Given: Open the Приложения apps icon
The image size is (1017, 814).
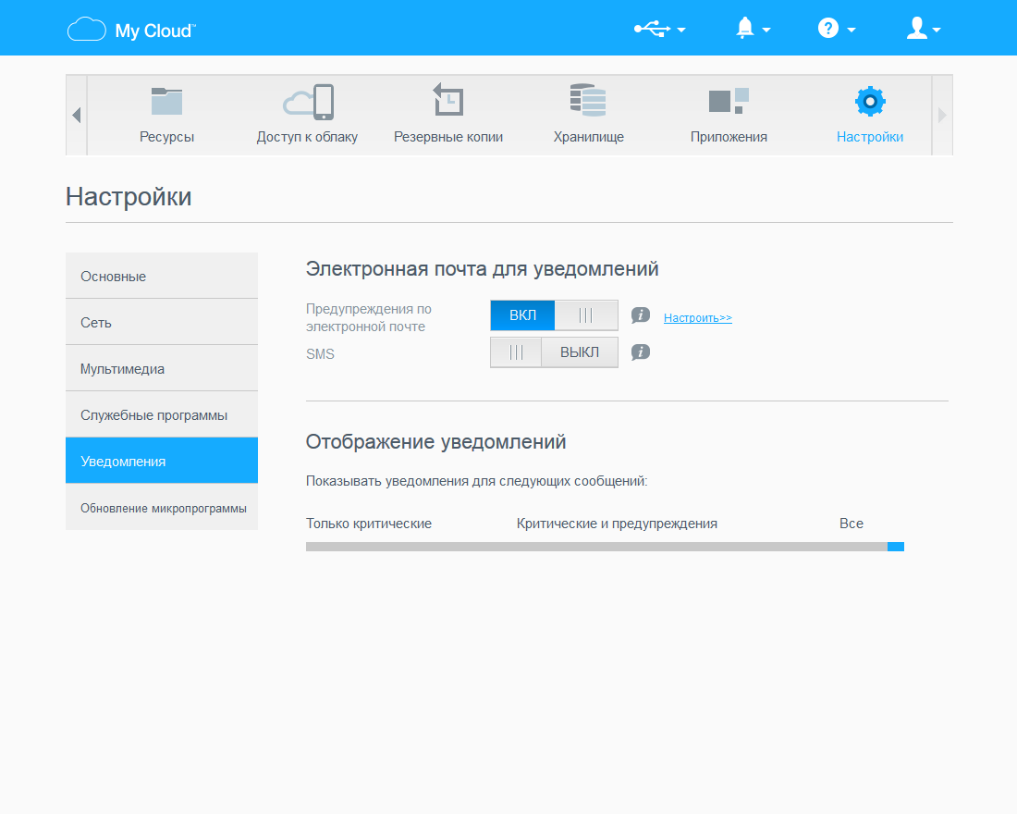Looking at the screenshot, I should pyautogui.click(x=729, y=101).
